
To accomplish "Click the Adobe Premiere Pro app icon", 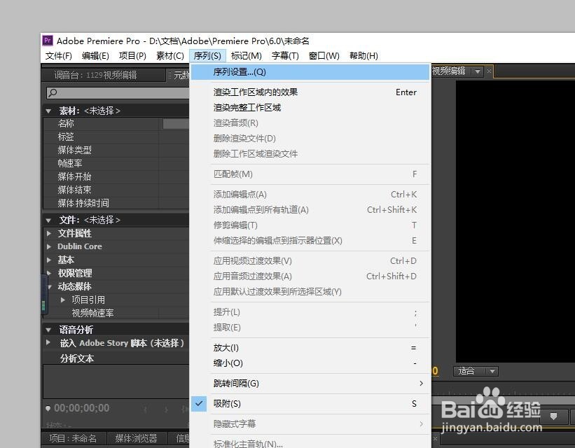I will click(x=48, y=41).
